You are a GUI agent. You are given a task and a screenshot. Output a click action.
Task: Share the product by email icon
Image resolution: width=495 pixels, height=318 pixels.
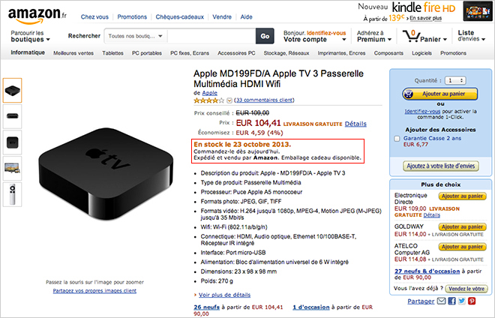tap(441, 301)
